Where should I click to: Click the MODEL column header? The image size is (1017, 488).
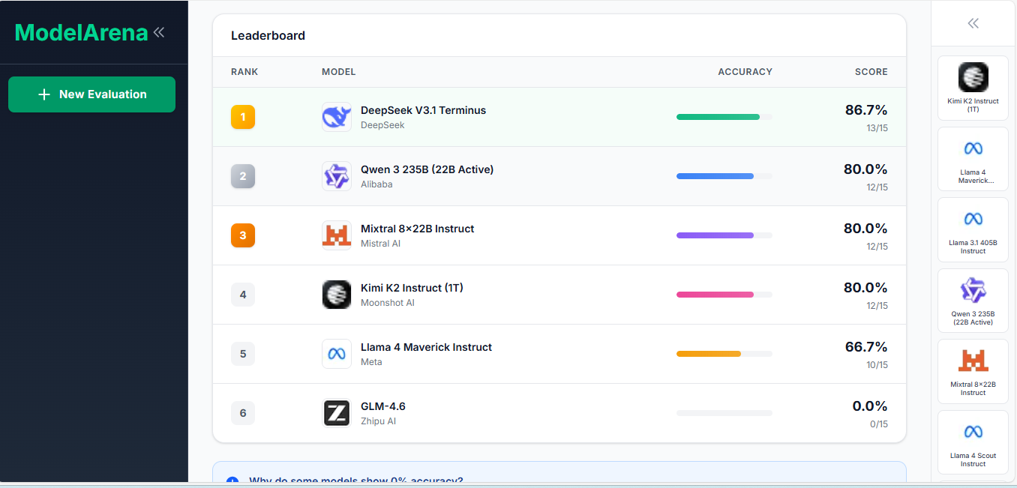click(x=339, y=72)
